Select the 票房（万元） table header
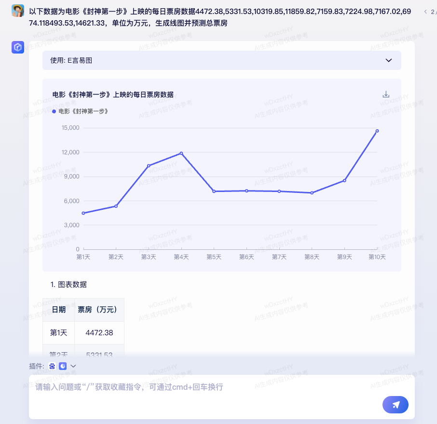 [99, 310]
